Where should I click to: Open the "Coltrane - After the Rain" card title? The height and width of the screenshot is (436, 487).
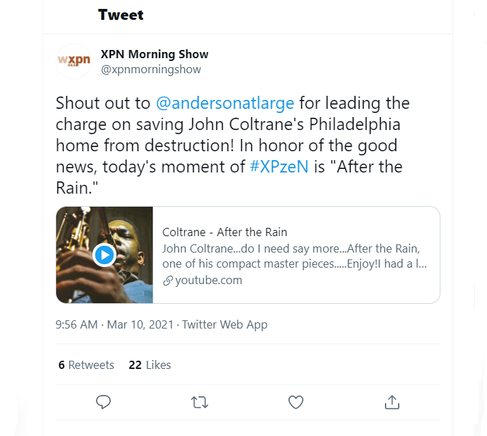(225, 232)
